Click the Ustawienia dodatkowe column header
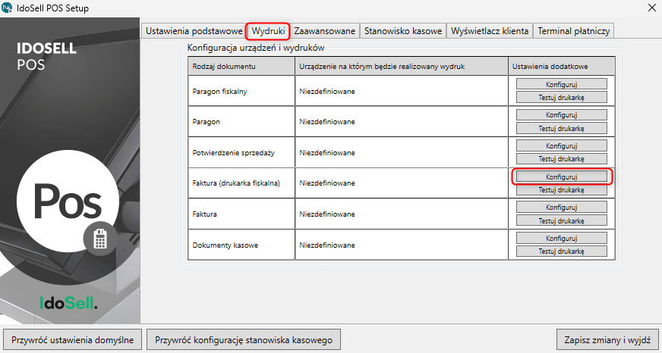This screenshot has height=353, width=662. [x=562, y=67]
